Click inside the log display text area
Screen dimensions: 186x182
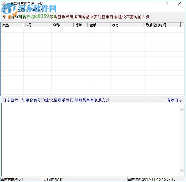coord(91,140)
